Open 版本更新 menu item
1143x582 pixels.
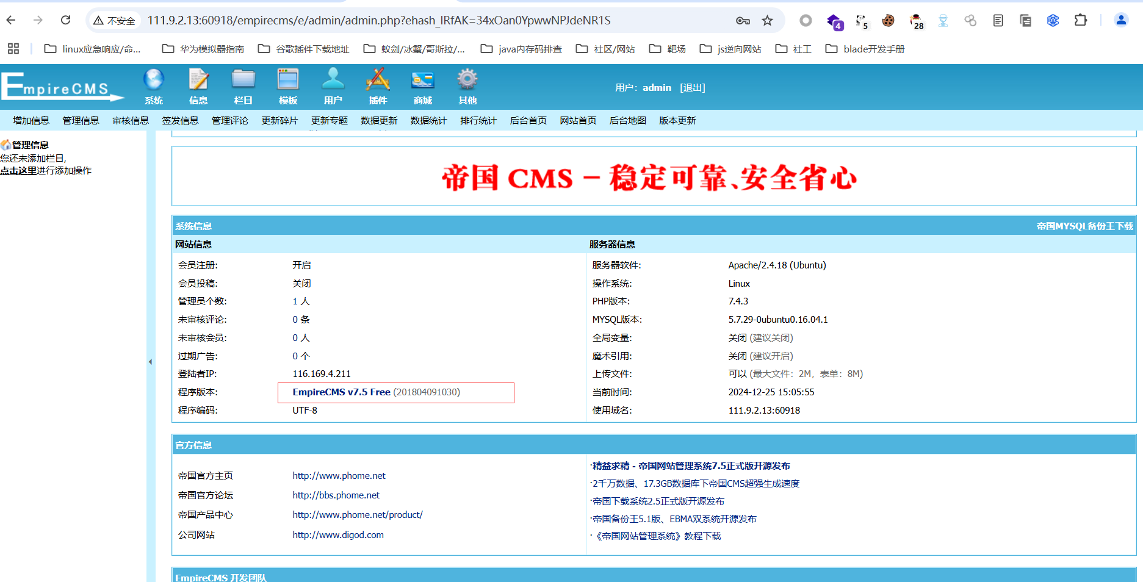[x=677, y=120]
